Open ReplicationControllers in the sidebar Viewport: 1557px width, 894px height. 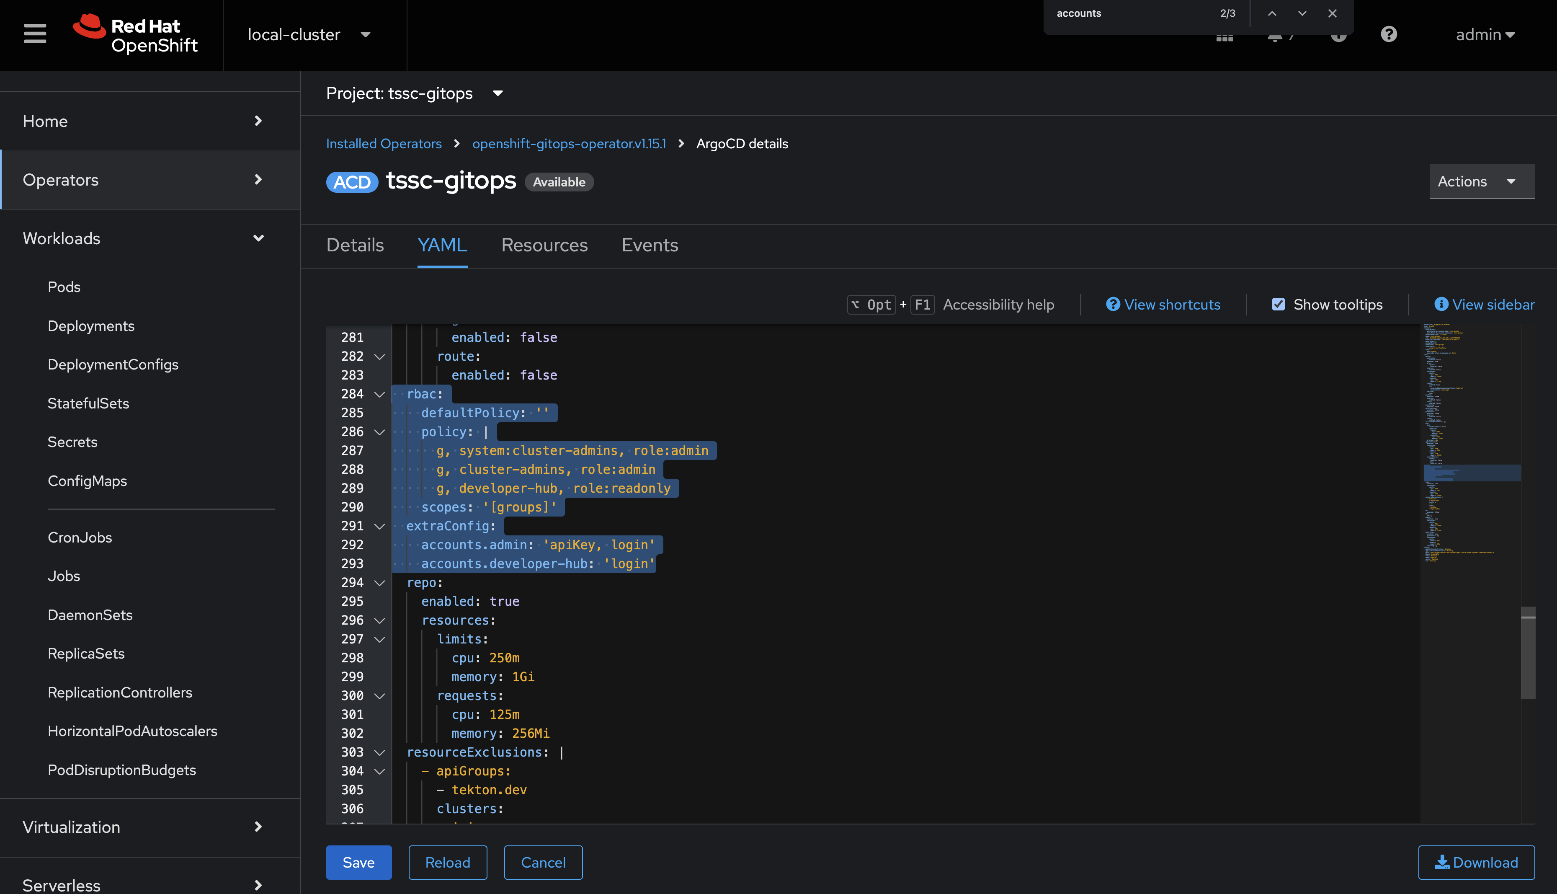tap(120, 692)
